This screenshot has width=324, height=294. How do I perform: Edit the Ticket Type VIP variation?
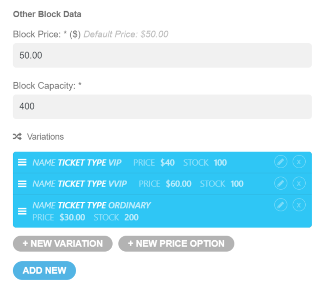click(281, 162)
